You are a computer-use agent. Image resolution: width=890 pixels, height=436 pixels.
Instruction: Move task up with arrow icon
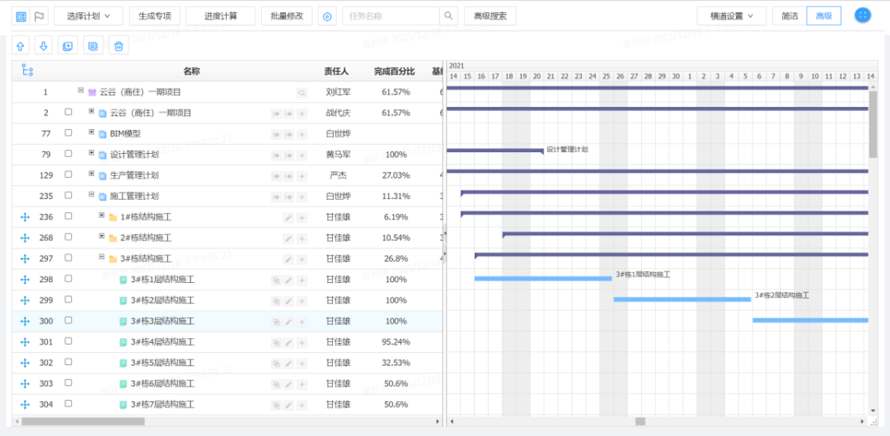21,46
